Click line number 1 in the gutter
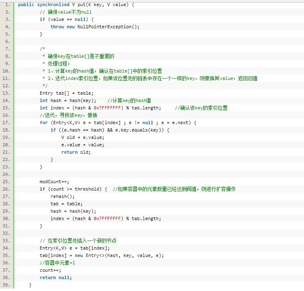The image size is (304, 291). point(7,5)
